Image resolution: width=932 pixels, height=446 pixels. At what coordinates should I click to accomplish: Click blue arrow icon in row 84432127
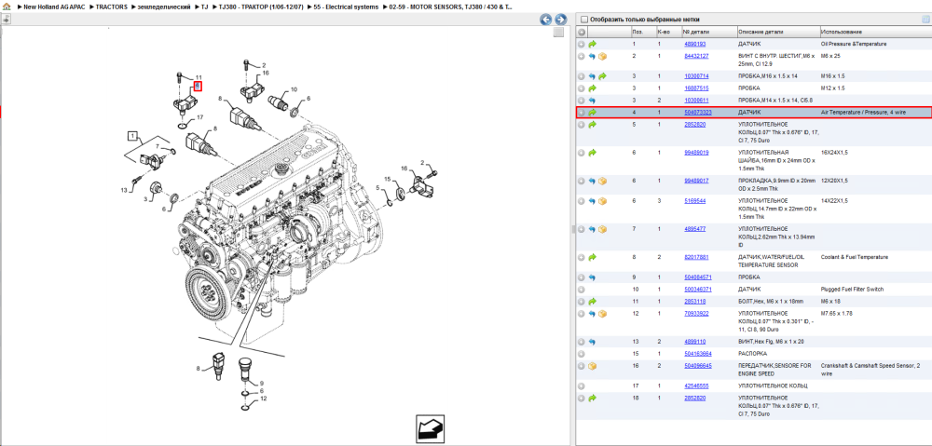coord(593,57)
